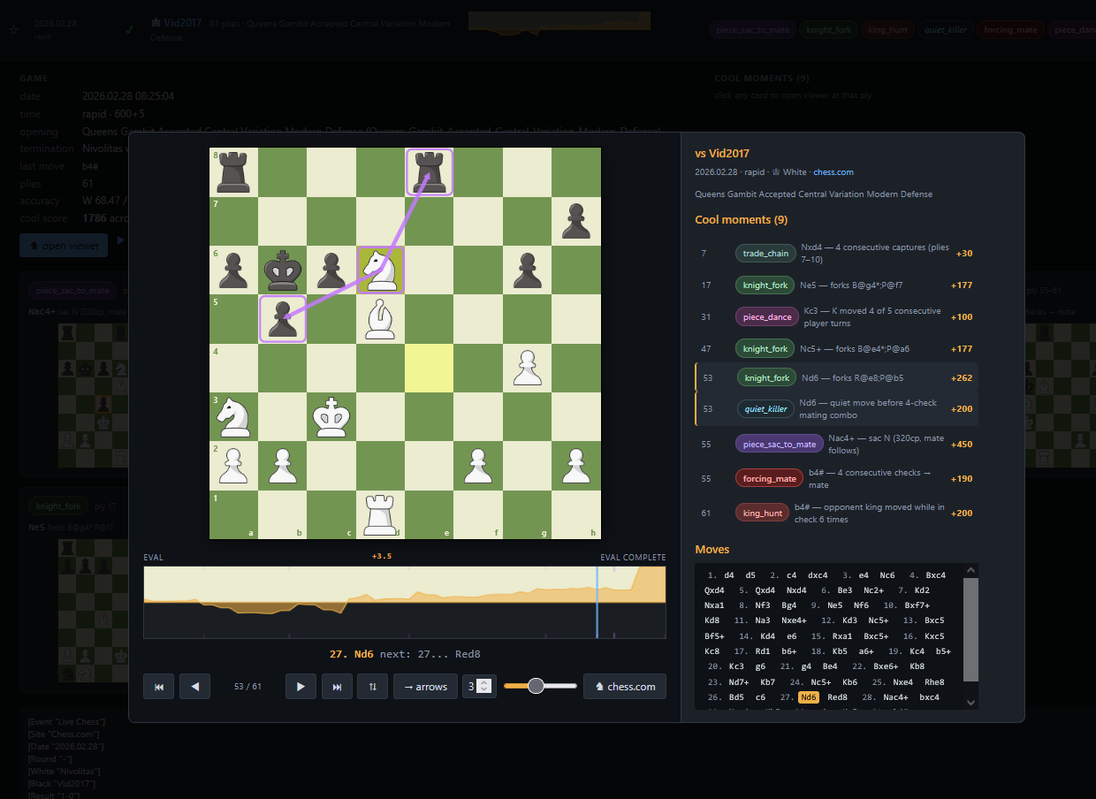1096x799 pixels.
Task: Click the black pawn on c6
Action: coord(331,270)
